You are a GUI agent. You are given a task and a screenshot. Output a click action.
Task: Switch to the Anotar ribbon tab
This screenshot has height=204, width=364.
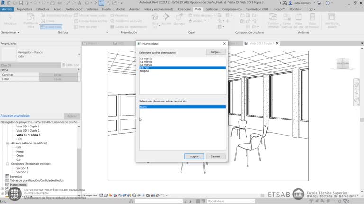click(120, 9)
